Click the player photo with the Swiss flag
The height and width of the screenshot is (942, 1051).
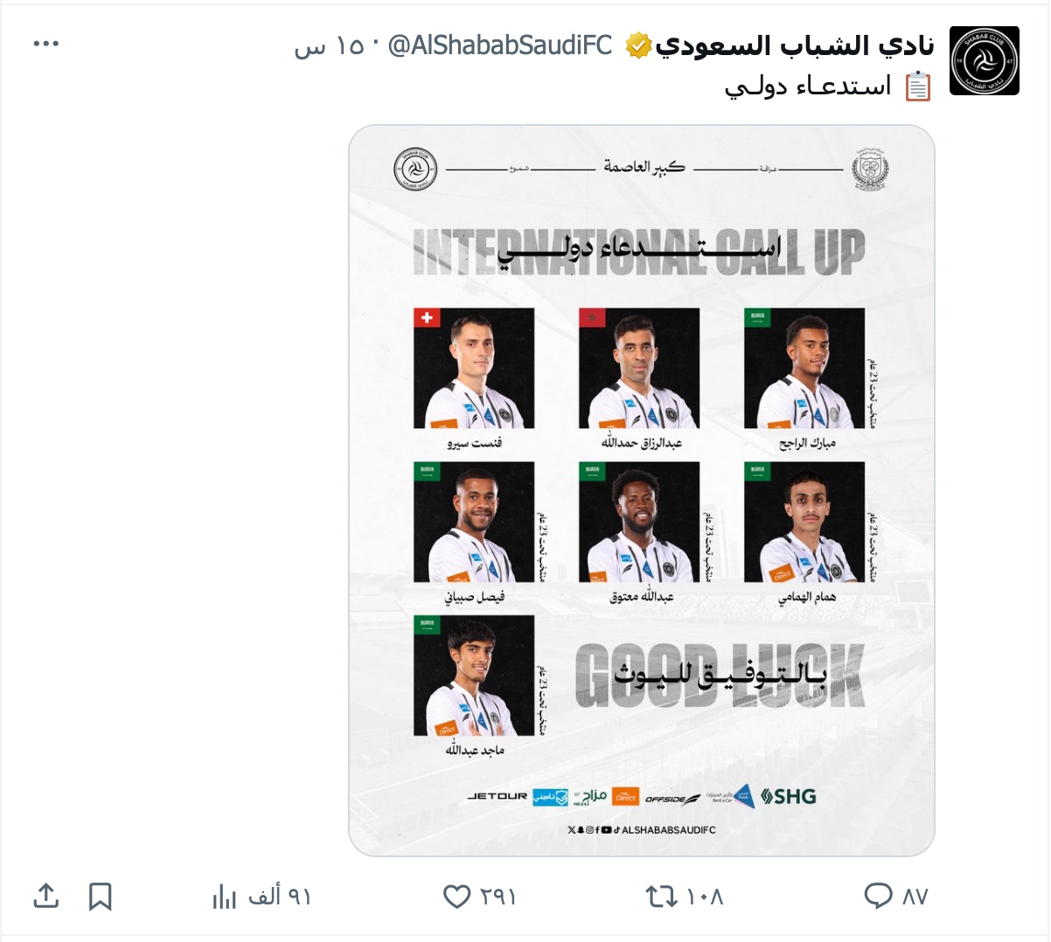pyautogui.click(x=474, y=368)
